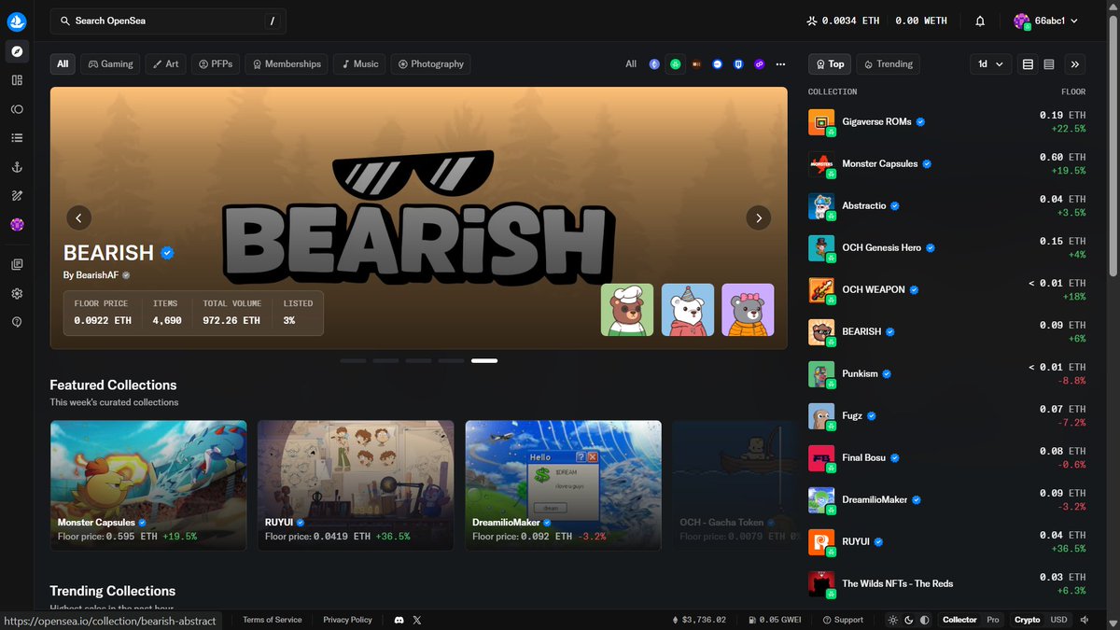1120x630 pixels.
Task: Open the Discord icon in footer
Action: (x=399, y=620)
